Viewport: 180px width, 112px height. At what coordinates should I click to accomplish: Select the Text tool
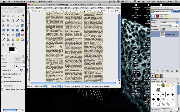(x=22, y=30)
